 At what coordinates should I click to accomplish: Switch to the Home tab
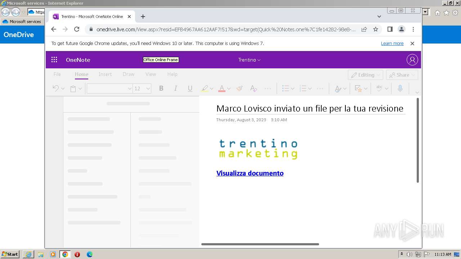tap(81, 74)
